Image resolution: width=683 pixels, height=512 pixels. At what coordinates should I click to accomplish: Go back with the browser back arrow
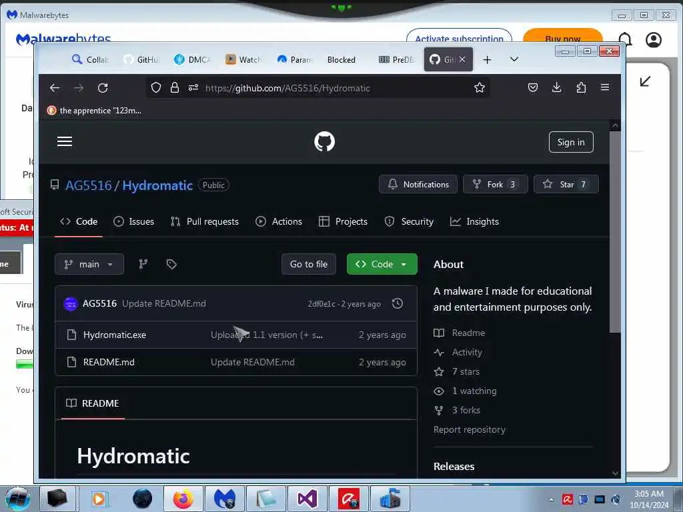[x=55, y=88]
